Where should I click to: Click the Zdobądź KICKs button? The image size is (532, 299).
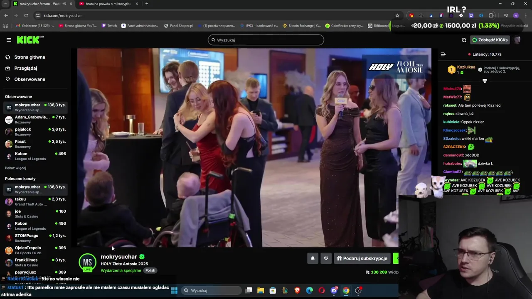pyautogui.click(x=490, y=40)
